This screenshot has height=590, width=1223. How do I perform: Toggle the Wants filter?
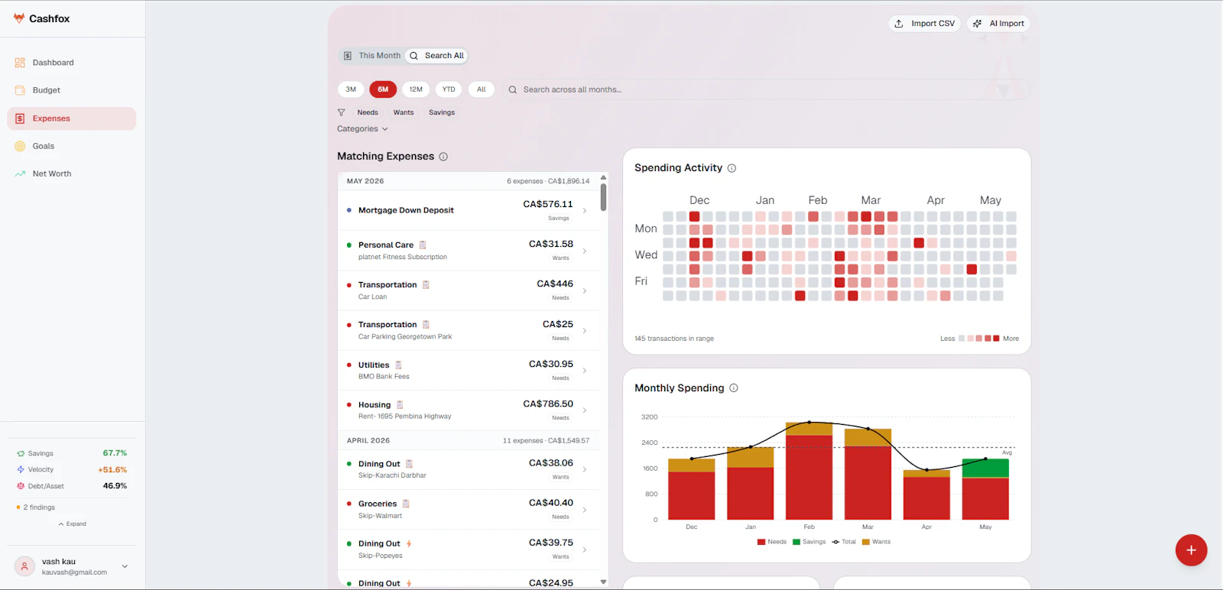pos(404,112)
